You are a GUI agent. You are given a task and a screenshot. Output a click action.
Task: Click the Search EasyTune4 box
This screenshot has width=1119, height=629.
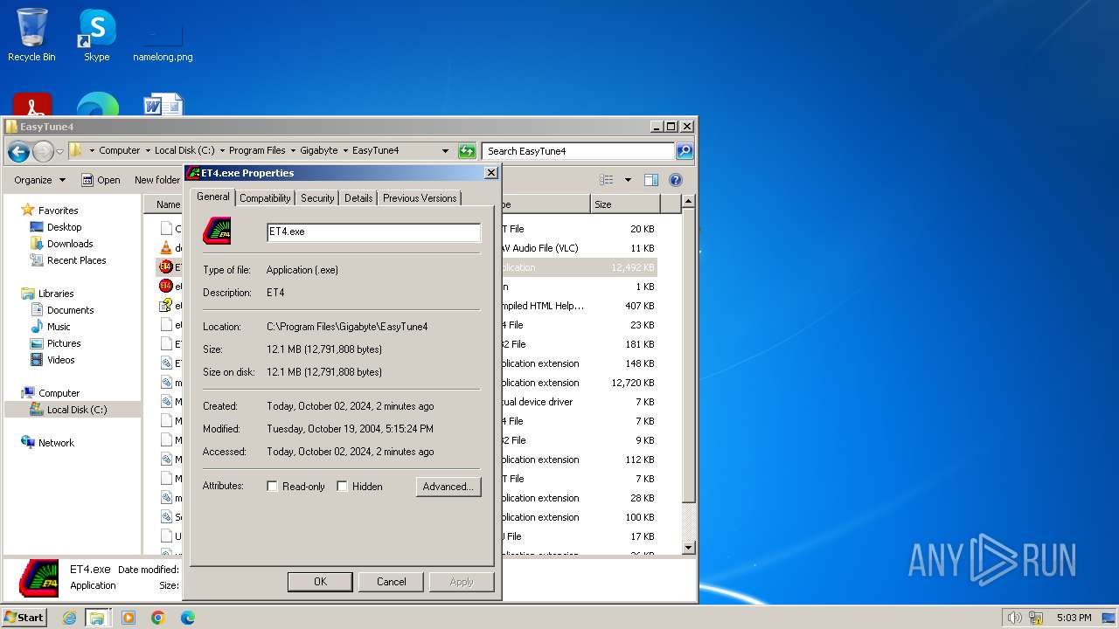click(x=579, y=150)
